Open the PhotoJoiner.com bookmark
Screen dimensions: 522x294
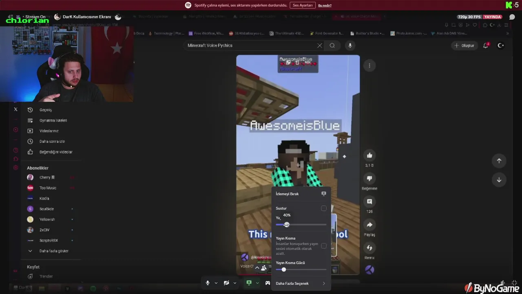click(x=408, y=33)
